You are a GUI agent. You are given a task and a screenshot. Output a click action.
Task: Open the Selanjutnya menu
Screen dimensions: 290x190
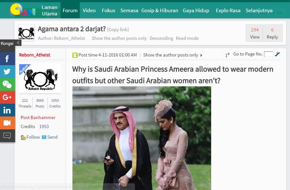point(259,10)
